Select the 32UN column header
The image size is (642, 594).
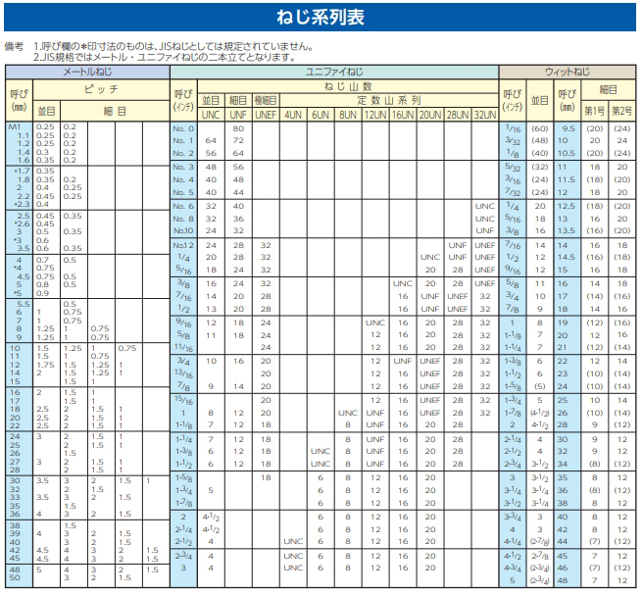tap(485, 114)
